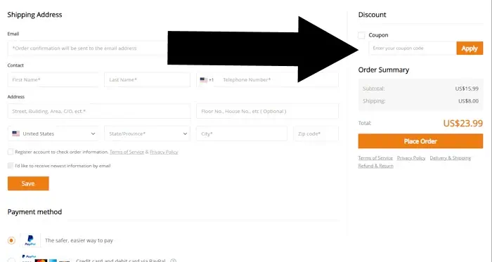Viewport: 492px width, 262px height.
Task: Tick the Coupon checkbox
Action: pos(361,35)
